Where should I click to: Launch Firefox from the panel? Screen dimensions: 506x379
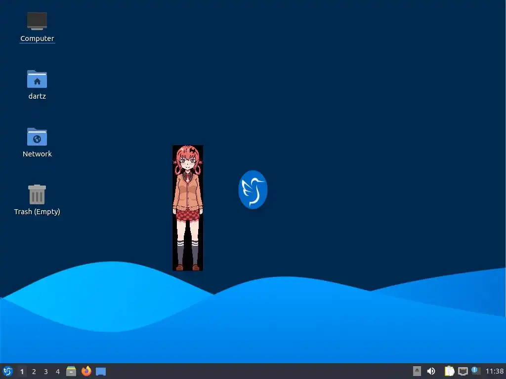click(86, 371)
